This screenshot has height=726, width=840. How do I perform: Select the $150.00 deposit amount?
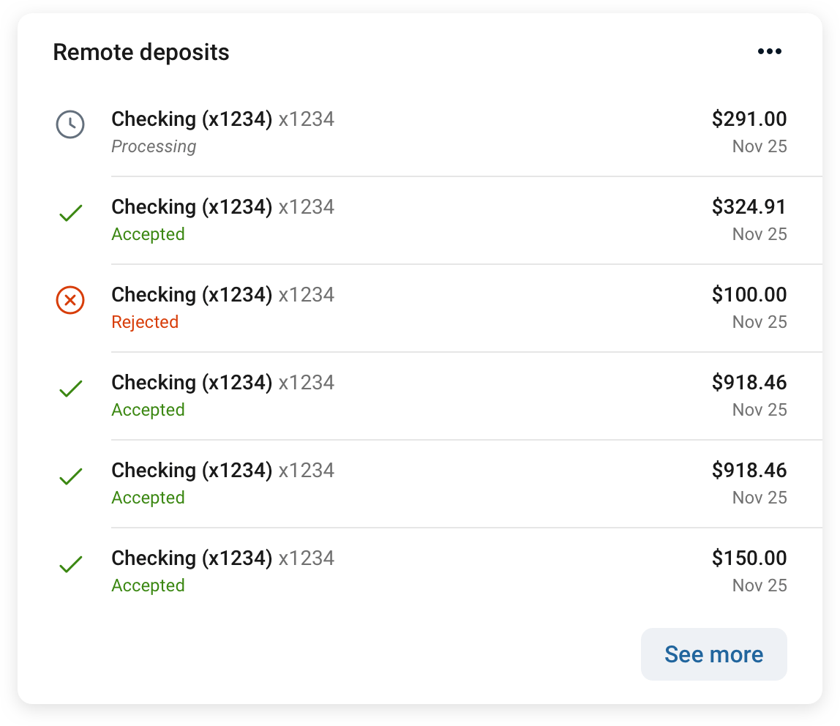coord(749,558)
